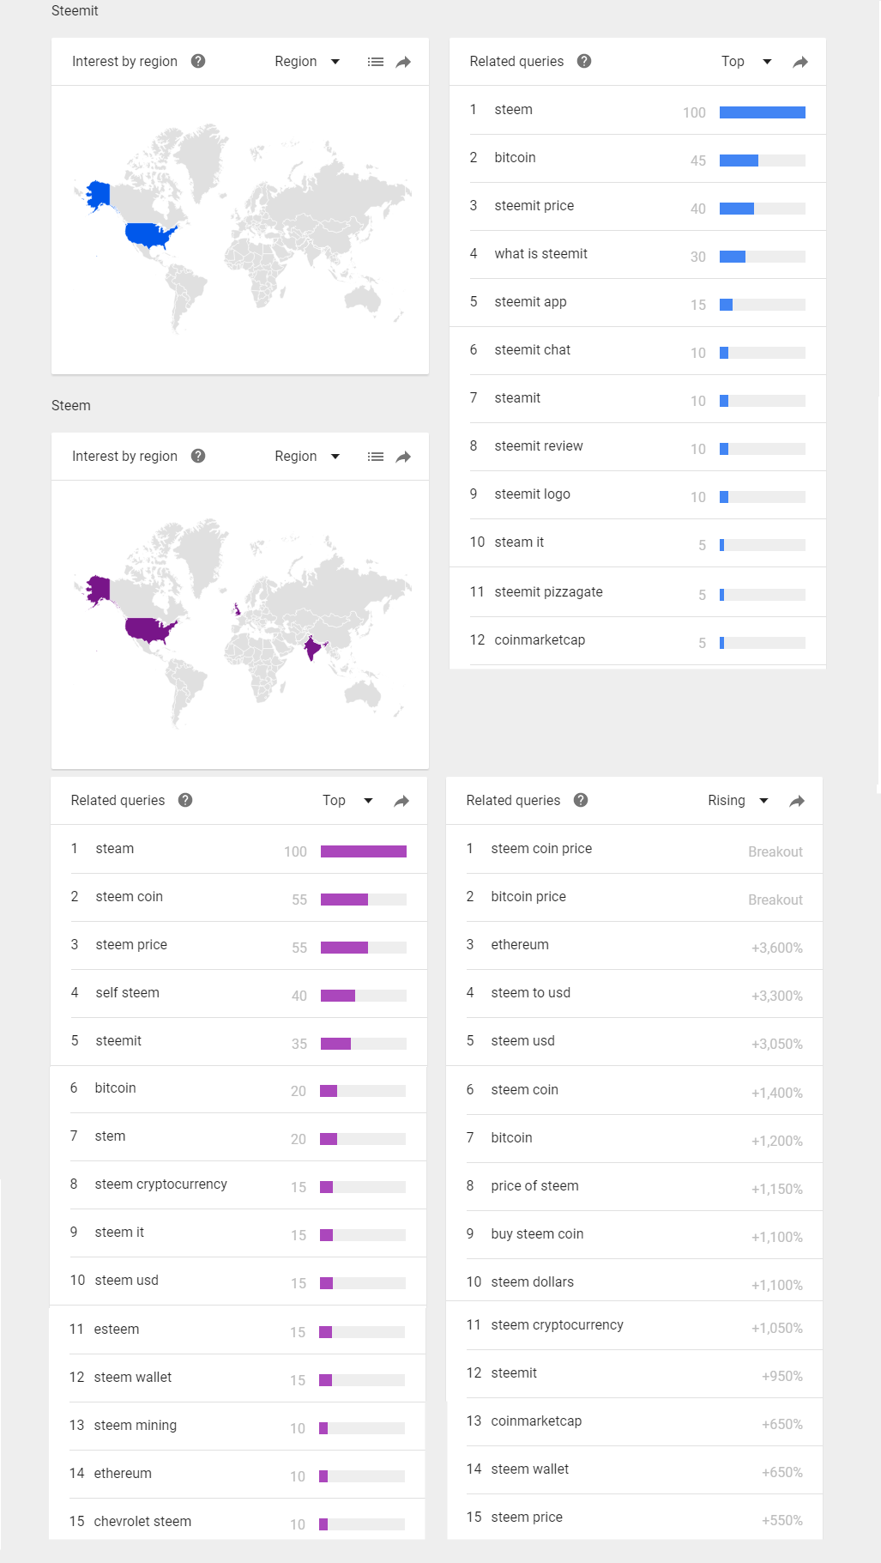Select United States on the blue Steemit map
This screenshot has width=881, height=1563.
coord(148,233)
